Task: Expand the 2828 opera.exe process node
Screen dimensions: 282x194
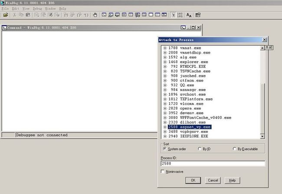Action: tap(165, 108)
